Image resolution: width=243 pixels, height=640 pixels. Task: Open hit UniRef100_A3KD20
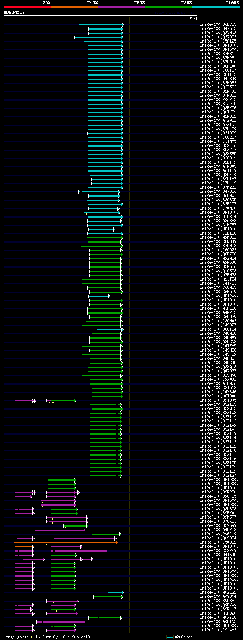pos(218,613)
